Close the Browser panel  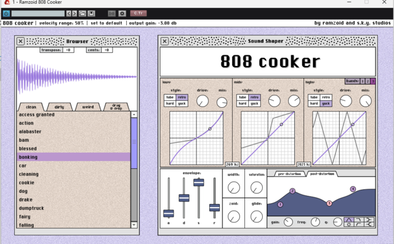click(x=20, y=41)
